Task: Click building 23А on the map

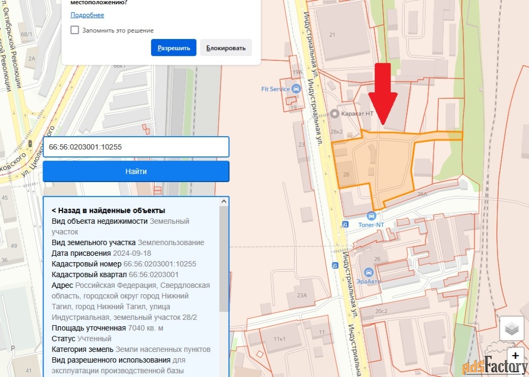Action: (301, 294)
